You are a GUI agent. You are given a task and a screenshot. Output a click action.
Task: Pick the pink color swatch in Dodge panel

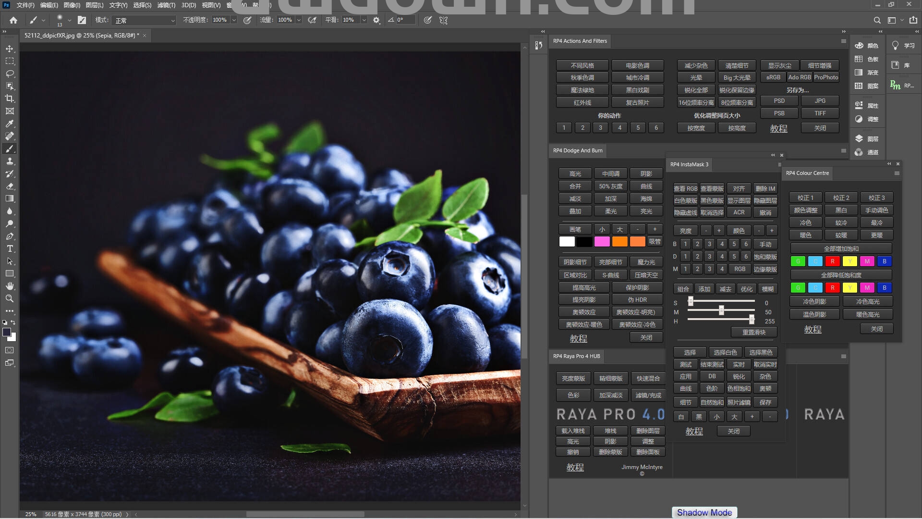[602, 242]
